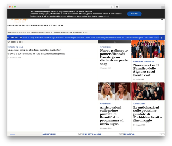This screenshot has width=172, height=146.
Task: Switch to Anticipazioni section at page bottom
Action: click(49, 134)
